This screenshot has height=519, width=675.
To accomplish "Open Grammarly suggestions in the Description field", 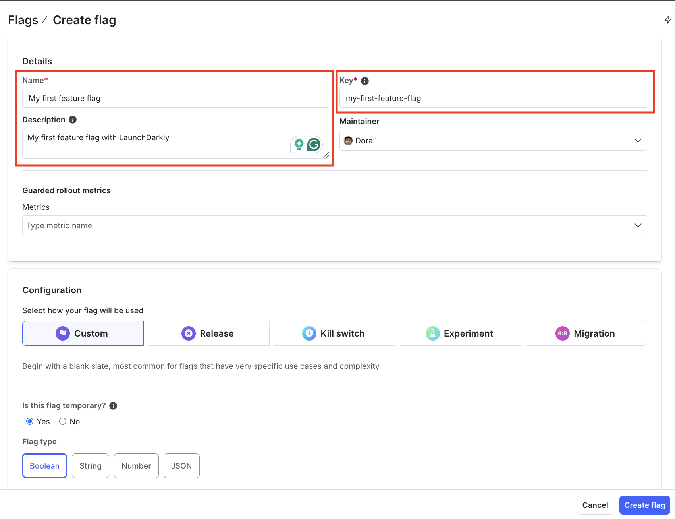I will tap(313, 144).
